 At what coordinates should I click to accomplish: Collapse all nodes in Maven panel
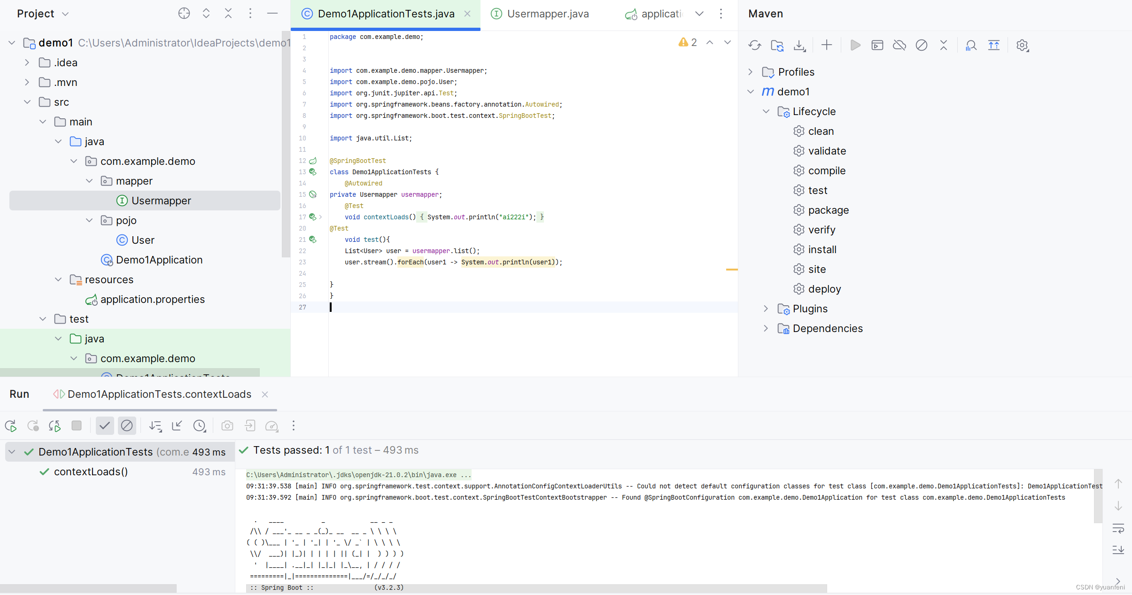[x=944, y=45]
